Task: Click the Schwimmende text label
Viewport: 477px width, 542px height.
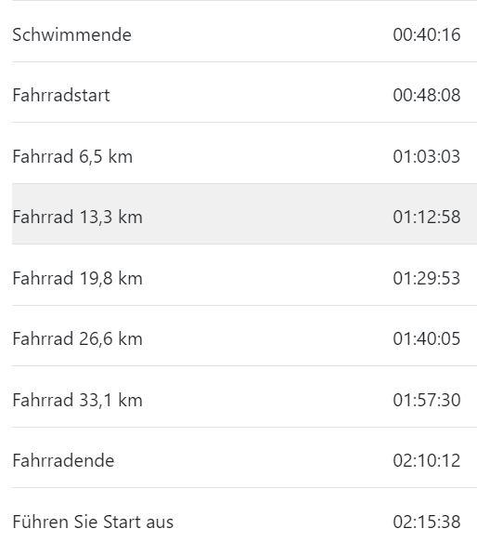Action: click(x=71, y=34)
